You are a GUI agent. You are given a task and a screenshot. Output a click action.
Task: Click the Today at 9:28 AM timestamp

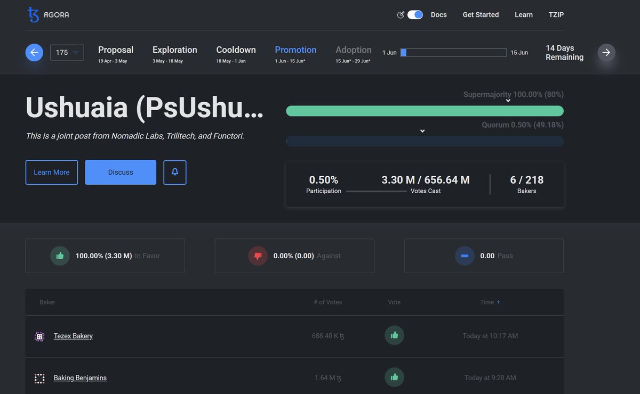coord(490,378)
